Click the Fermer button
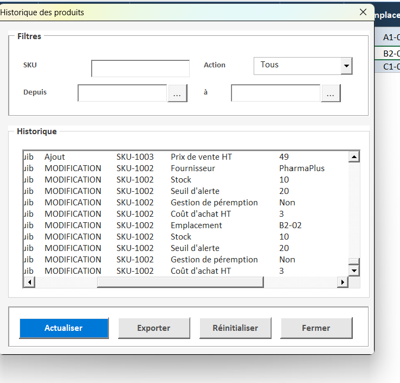400x383 pixels. coord(316,328)
